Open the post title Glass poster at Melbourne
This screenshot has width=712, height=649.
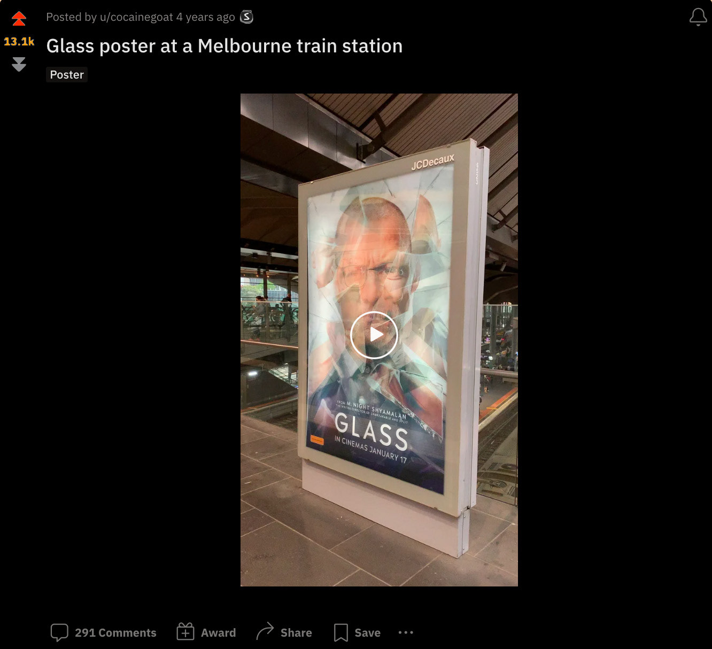click(x=225, y=46)
